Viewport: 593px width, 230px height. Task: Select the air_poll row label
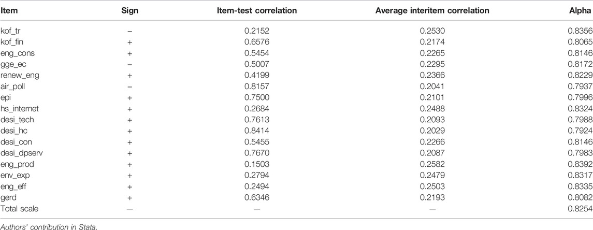(x=12, y=87)
